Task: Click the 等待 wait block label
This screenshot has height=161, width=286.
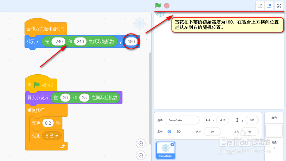Action: click(36, 123)
